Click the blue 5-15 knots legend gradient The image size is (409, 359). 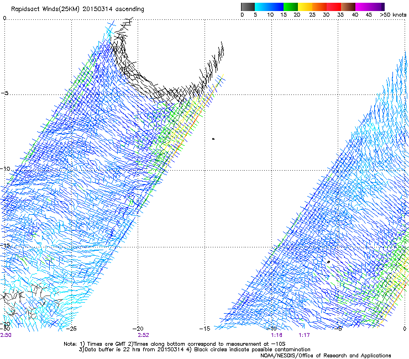pos(269,7)
